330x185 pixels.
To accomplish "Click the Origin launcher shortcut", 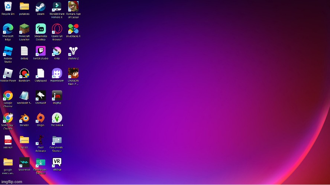I will 41,118.
